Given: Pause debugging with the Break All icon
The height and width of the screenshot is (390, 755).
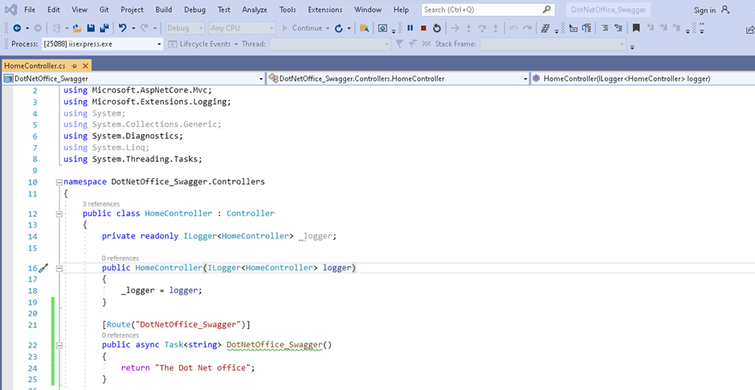Looking at the screenshot, I should (x=410, y=28).
